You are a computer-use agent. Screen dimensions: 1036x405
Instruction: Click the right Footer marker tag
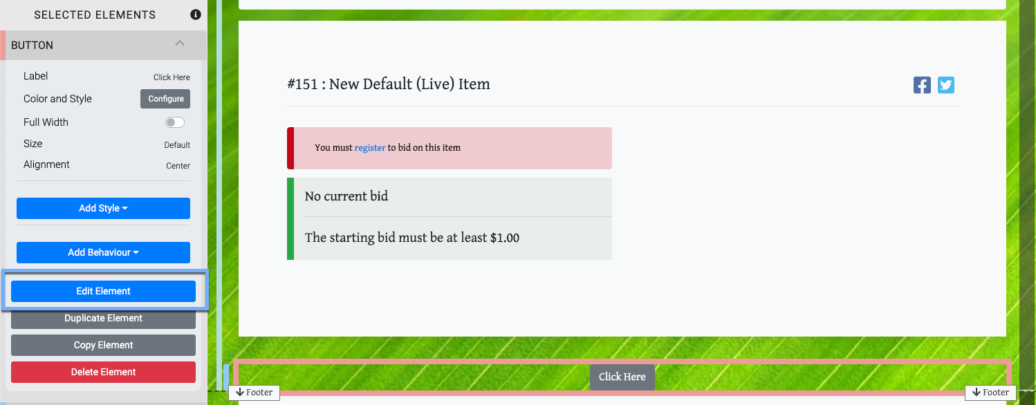(990, 393)
